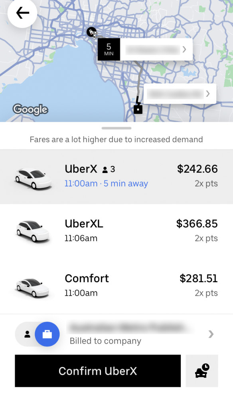Open the schedule ride car-clock icon
The image size is (233, 402).
[202, 371]
